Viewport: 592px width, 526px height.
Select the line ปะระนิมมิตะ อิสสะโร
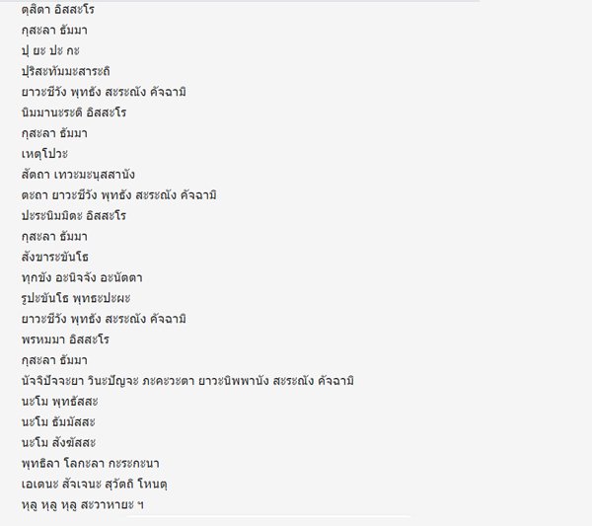74,215
